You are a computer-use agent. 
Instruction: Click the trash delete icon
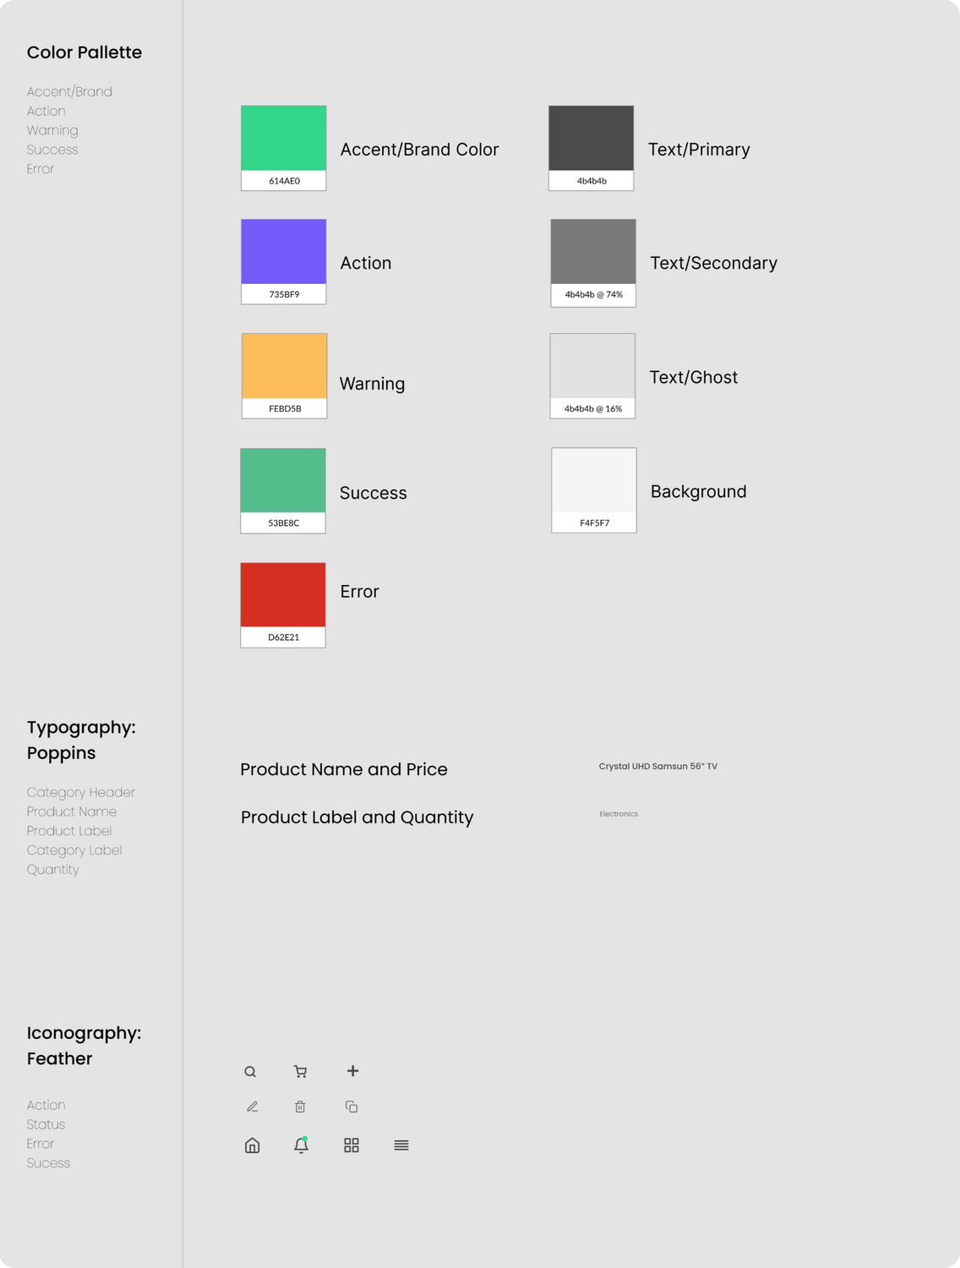tap(300, 1107)
